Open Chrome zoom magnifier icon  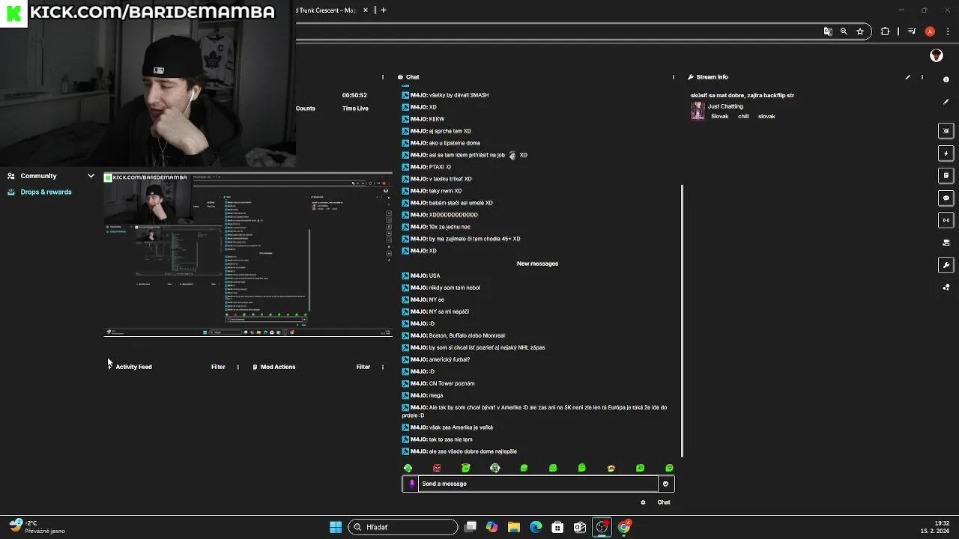(844, 31)
